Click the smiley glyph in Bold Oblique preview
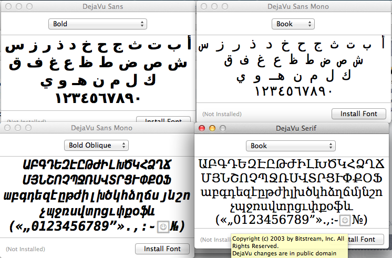The image size is (392, 258). point(163,226)
